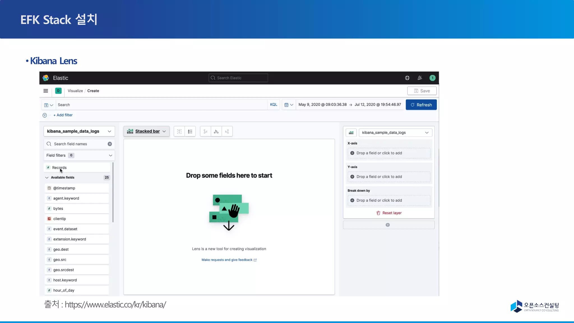574x323 pixels.
Task: Click the help lifebuoy icon in header
Action: 407,78
